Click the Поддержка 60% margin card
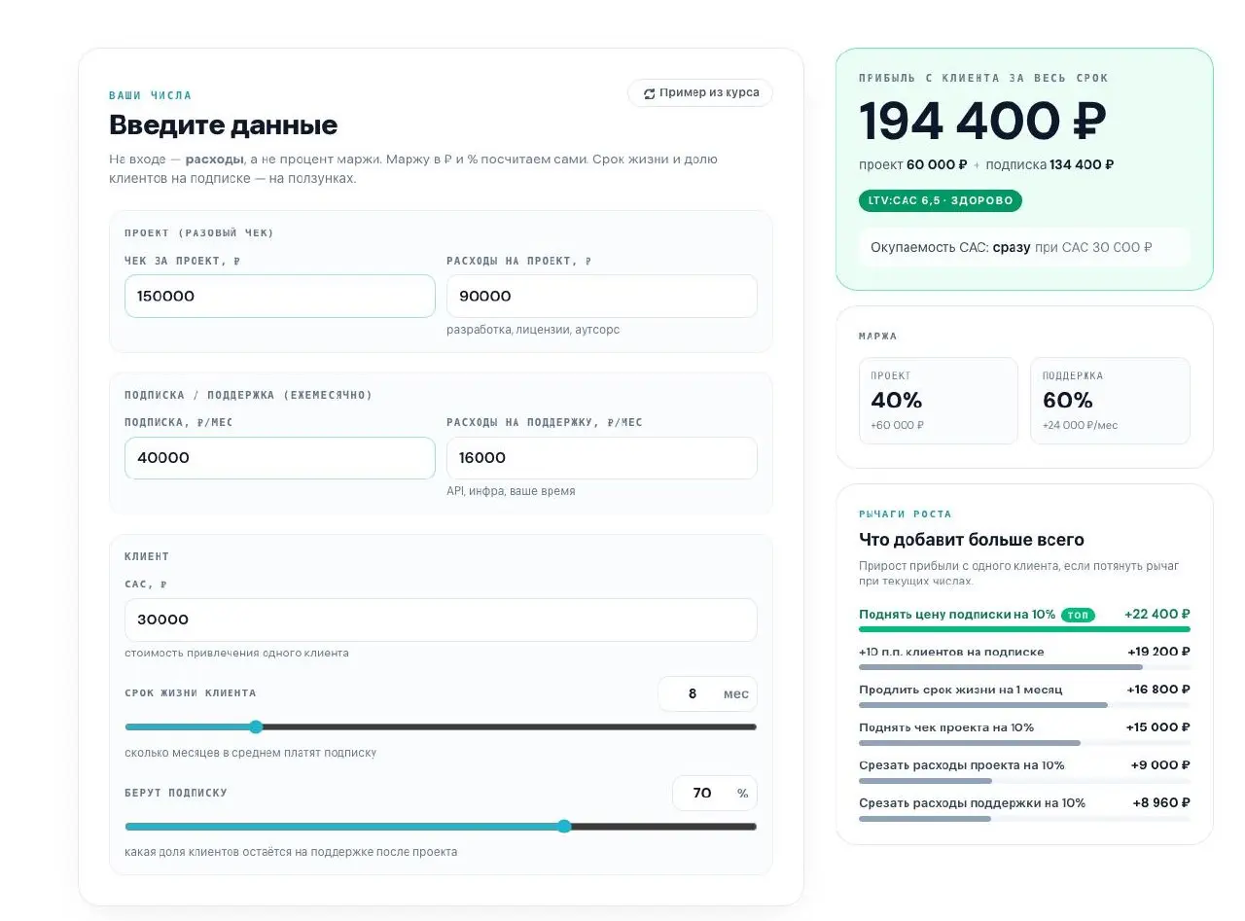Image resolution: width=1245 pixels, height=921 pixels. tap(1110, 401)
